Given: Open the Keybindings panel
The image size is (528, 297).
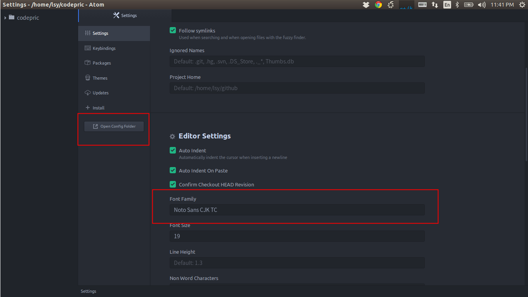Looking at the screenshot, I should (114, 48).
